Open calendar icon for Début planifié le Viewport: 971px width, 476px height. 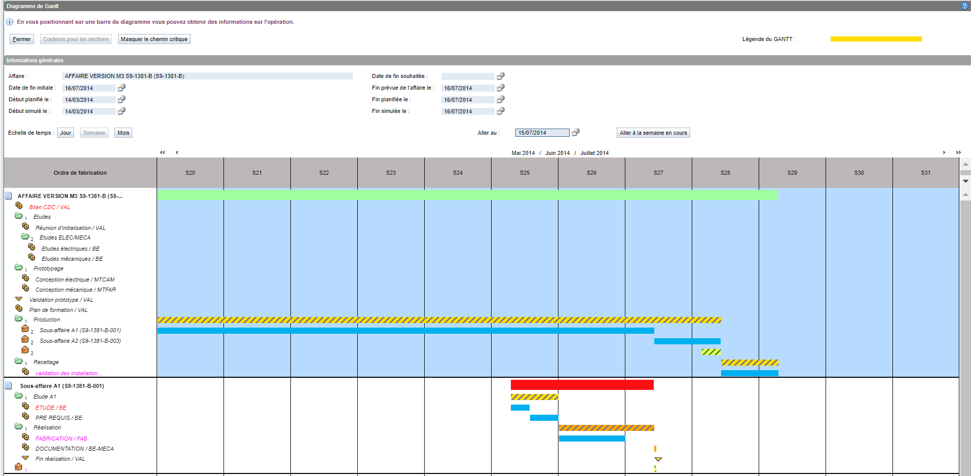[x=122, y=99]
